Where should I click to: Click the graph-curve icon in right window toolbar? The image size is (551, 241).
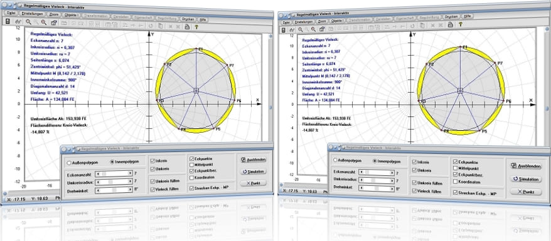click(x=292, y=30)
